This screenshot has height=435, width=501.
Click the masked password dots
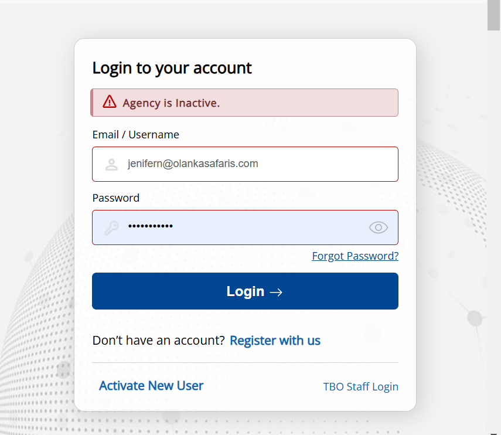[150, 226]
